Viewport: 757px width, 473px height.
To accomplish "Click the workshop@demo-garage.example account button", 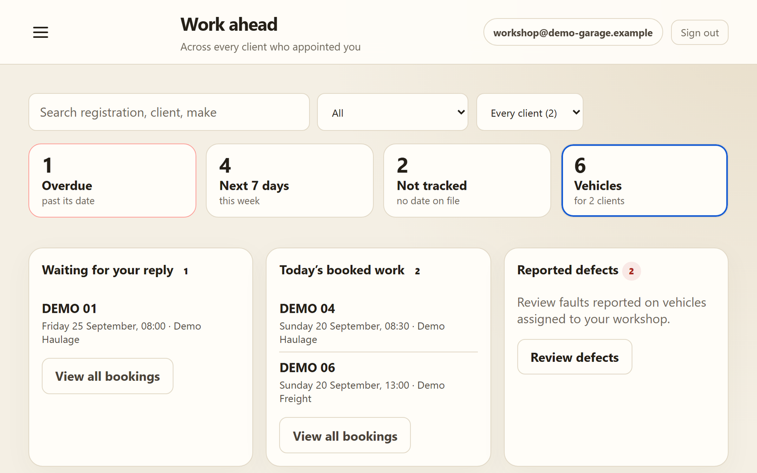I will coord(572,33).
